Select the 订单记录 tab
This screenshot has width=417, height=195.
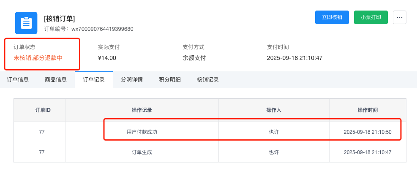[94, 79]
